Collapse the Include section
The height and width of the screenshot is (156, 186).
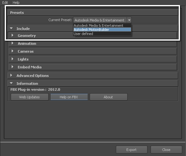[x=11, y=28]
